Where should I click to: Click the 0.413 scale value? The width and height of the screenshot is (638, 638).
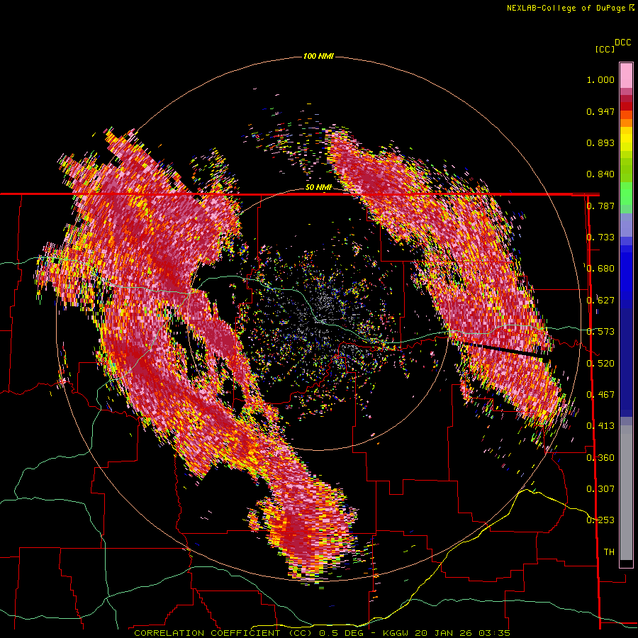(600, 426)
